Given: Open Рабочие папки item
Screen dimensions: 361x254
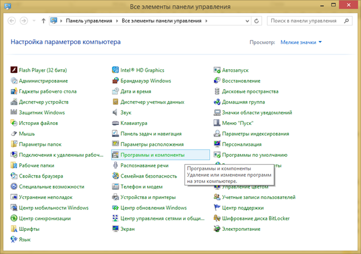Looking at the screenshot, I should tap(32, 165).
